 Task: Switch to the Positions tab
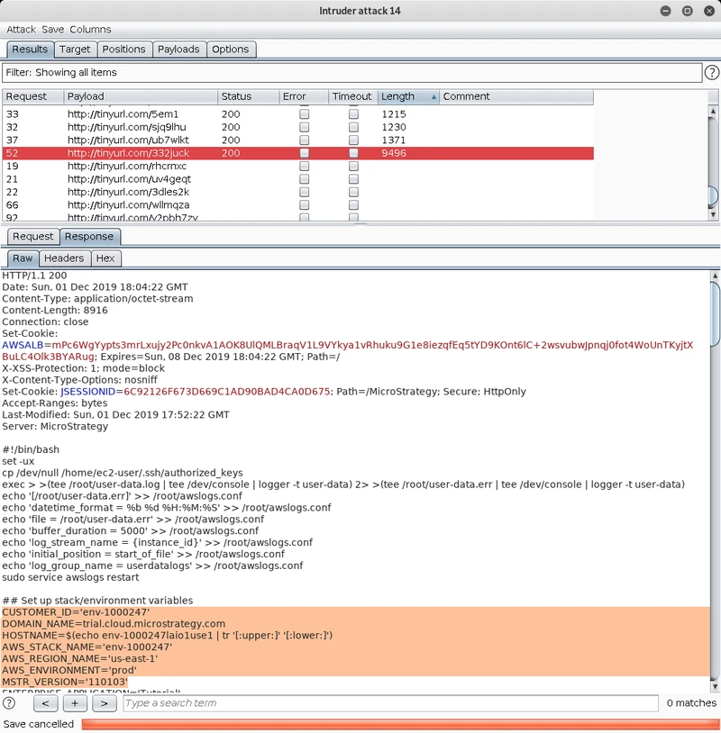[x=124, y=50]
